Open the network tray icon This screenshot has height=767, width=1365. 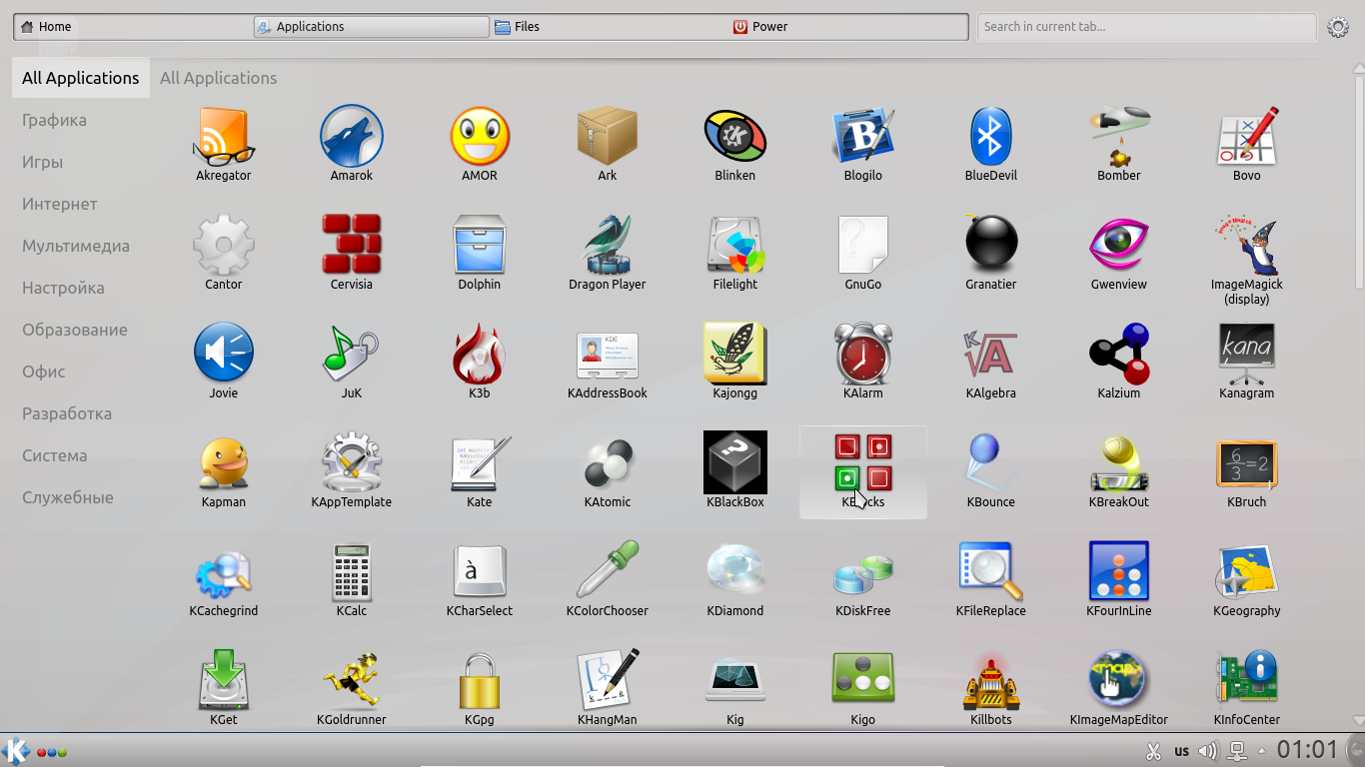coord(1236,751)
